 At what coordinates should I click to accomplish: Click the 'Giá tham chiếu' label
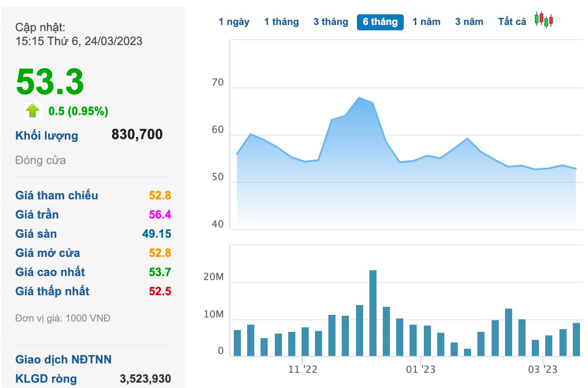[x=57, y=195]
